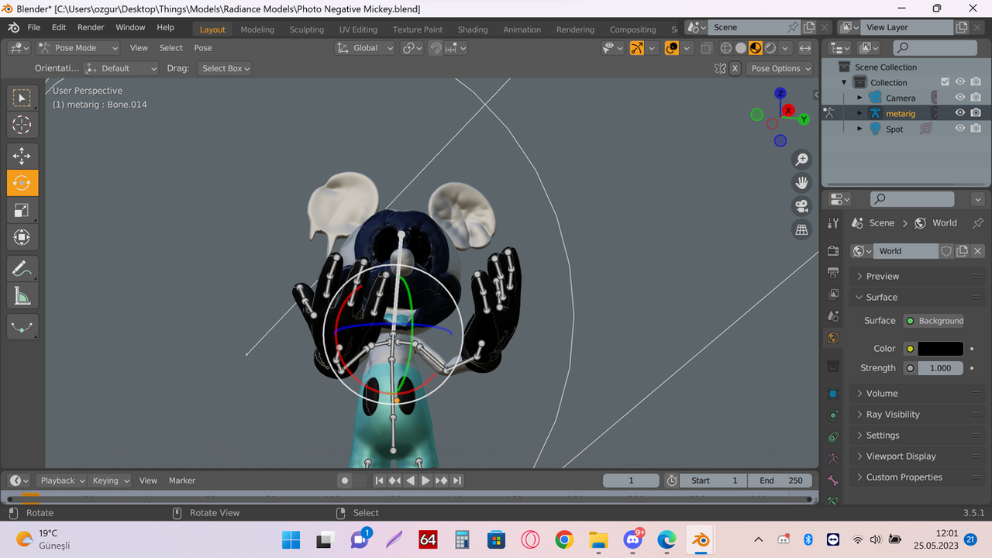Toggle X-ray display button
This screenshot has height=558, width=992.
coord(706,48)
